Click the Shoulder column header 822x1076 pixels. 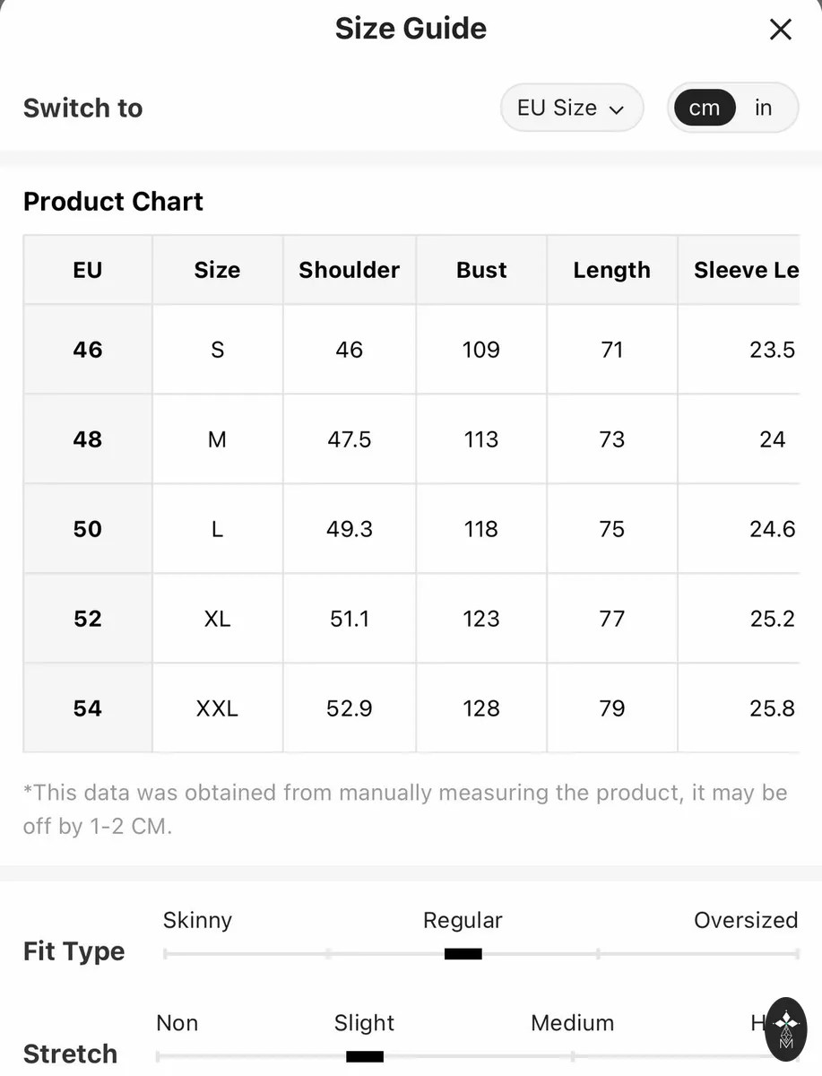pyautogui.click(x=350, y=270)
